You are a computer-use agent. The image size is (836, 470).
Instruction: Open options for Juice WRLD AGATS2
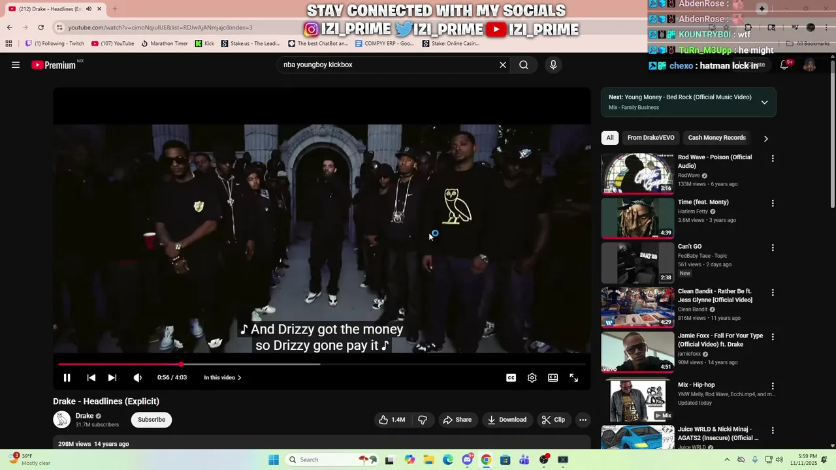[x=773, y=431]
